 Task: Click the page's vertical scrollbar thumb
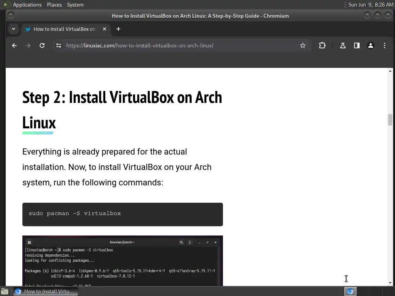(x=390, y=120)
